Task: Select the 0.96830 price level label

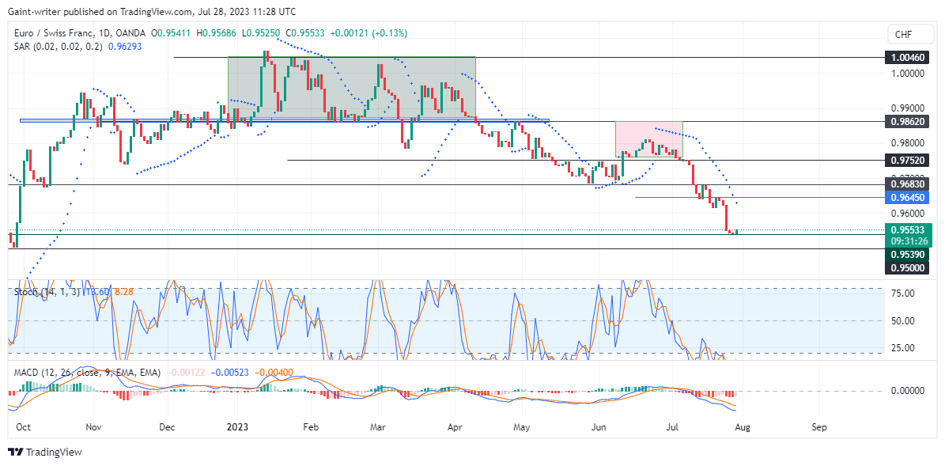Action: 908,184
